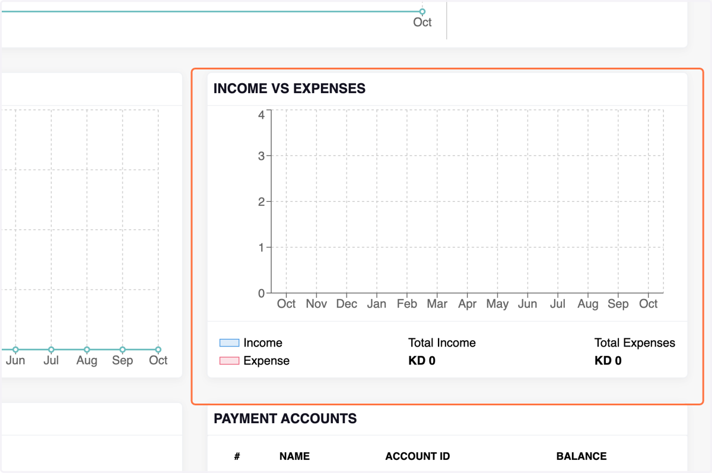Click the y-axis value 1 on Income chart
The height and width of the screenshot is (473, 712).
pyautogui.click(x=261, y=247)
